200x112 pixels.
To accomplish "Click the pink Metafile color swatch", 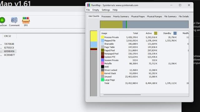I will [x=102, y=63].
